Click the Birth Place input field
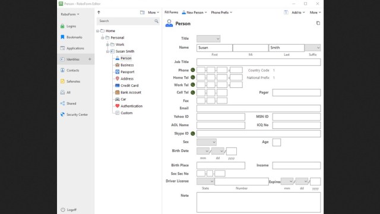 click(221, 165)
